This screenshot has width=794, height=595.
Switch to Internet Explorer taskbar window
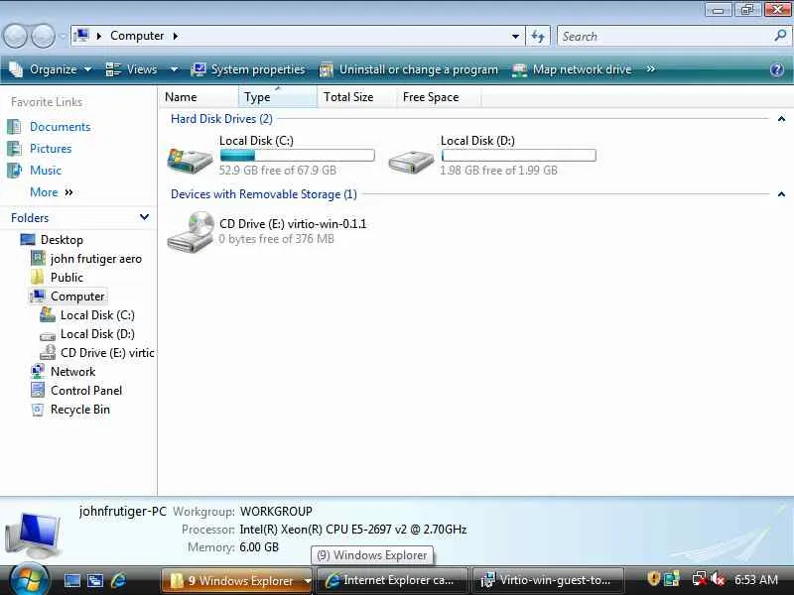tap(392, 580)
